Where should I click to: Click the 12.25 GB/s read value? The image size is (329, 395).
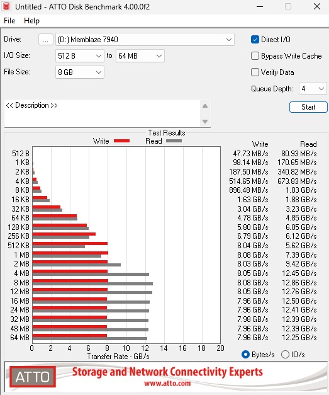click(299, 337)
